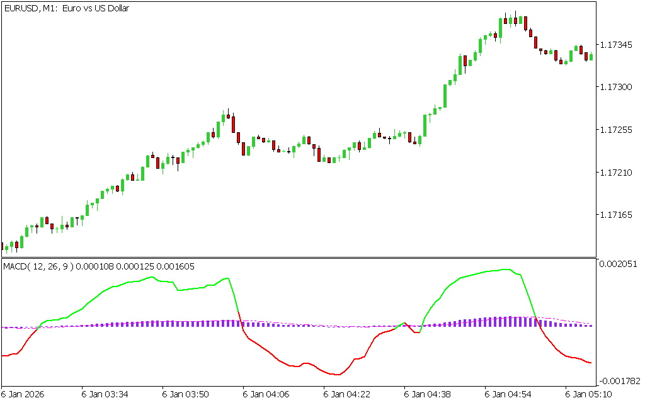Screen dimensions: 645x403
Task: Click the 1.17345 price axis label
Action: (617, 45)
